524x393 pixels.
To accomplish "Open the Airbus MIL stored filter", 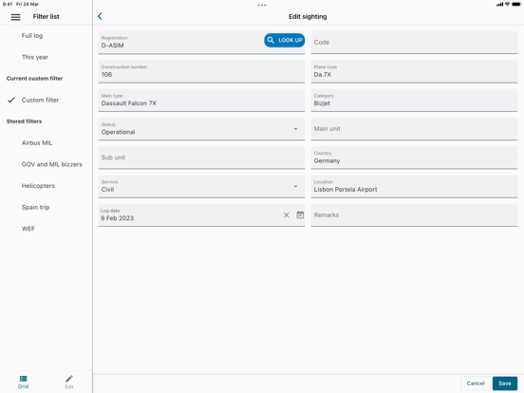I will (x=37, y=143).
